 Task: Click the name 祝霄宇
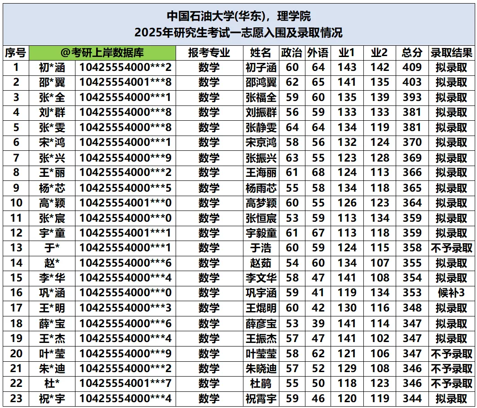pos(261,399)
